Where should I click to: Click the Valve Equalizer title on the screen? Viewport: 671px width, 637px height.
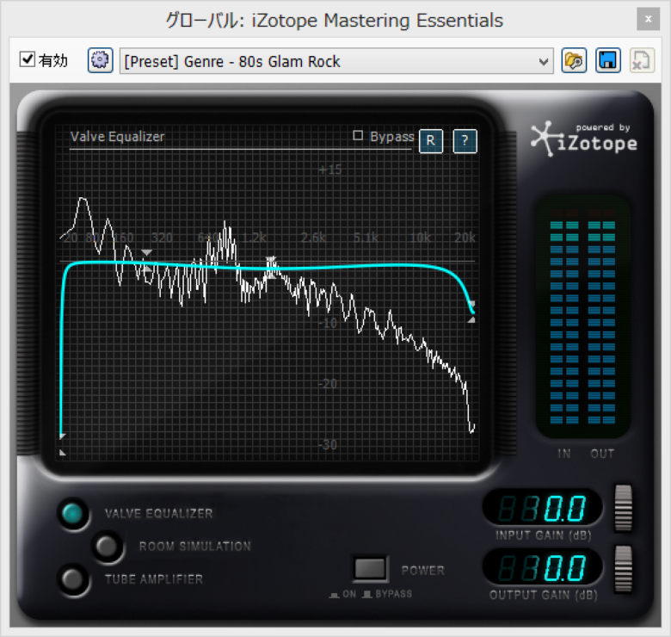117,137
